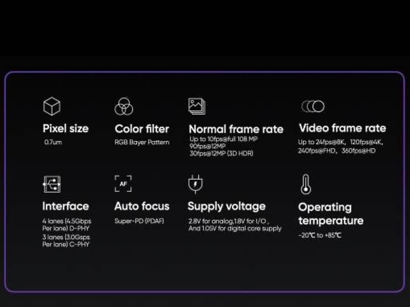Click the stacked images Normal frame rate icon
The width and height of the screenshot is (410, 307).
click(x=197, y=106)
